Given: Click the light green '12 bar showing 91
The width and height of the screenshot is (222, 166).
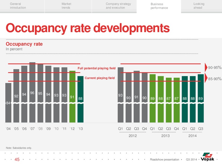Looking at the screenshot, I should point(72,97).
